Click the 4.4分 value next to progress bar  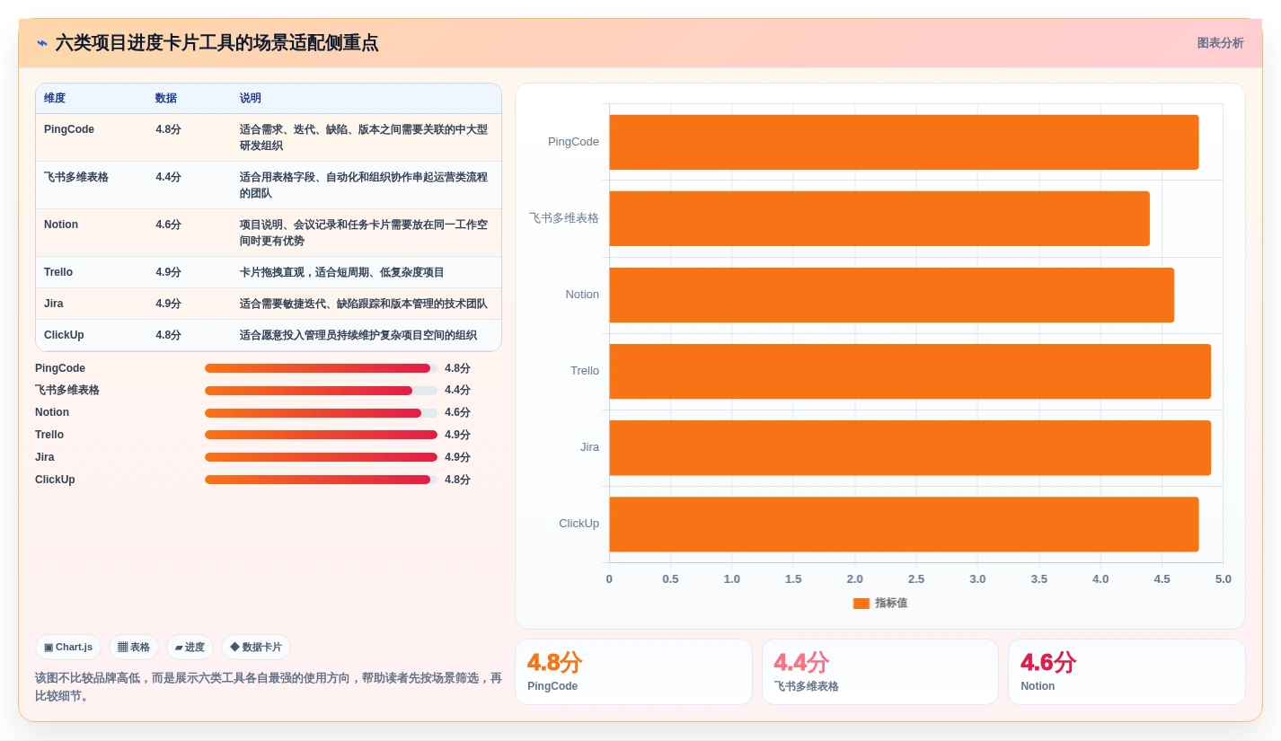[457, 391]
